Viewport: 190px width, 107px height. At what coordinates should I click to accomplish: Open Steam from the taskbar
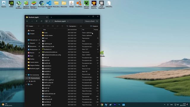pos(110,105)
